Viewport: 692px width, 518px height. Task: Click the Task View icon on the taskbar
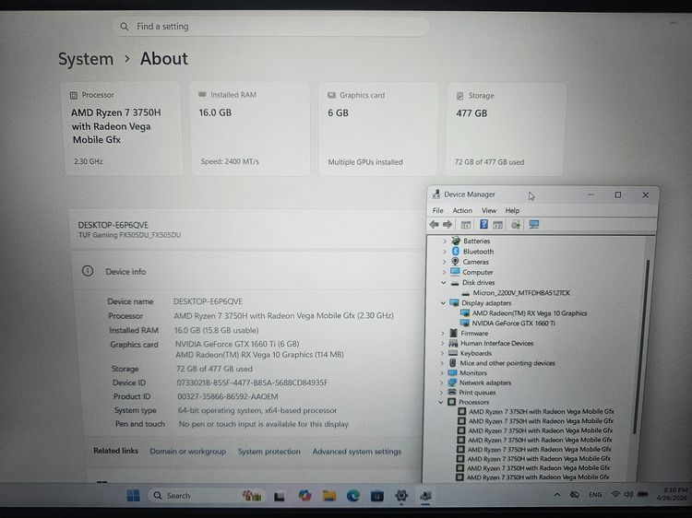coord(279,497)
